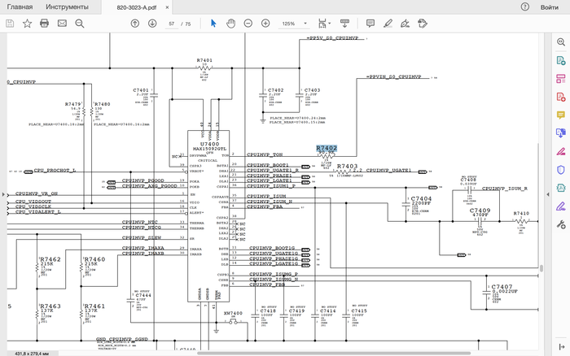Activate the selection arrow tool
Image resolution: width=570 pixels, height=356 pixels.
pyautogui.click(x=213, y=24)
